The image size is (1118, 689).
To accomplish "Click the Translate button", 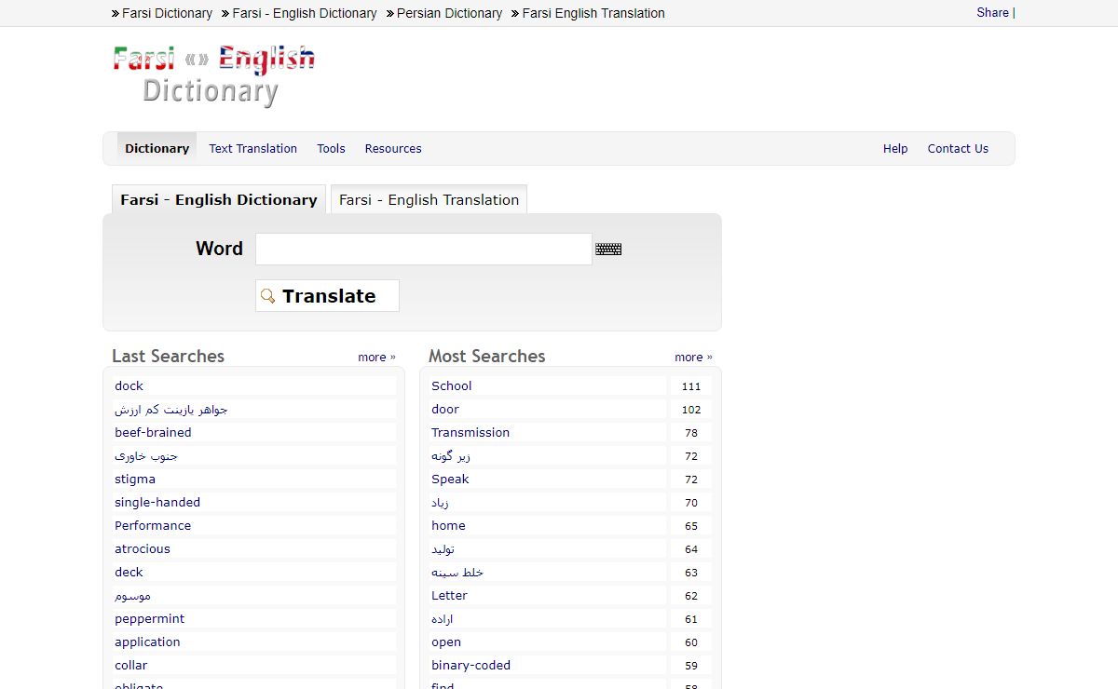I will [x=327, y=296].
